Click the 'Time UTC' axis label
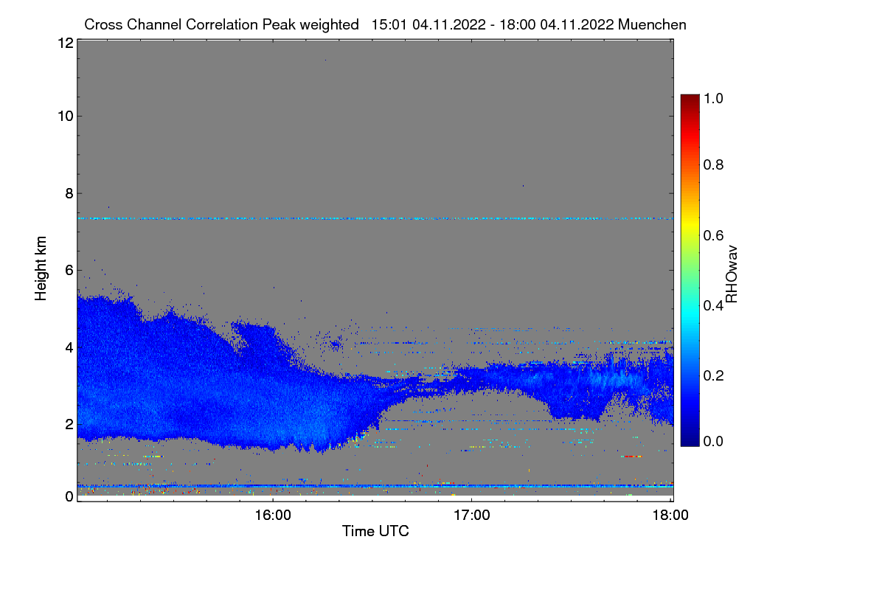The image size is (885, 590). pyautogui.click(x=375, y=531)
